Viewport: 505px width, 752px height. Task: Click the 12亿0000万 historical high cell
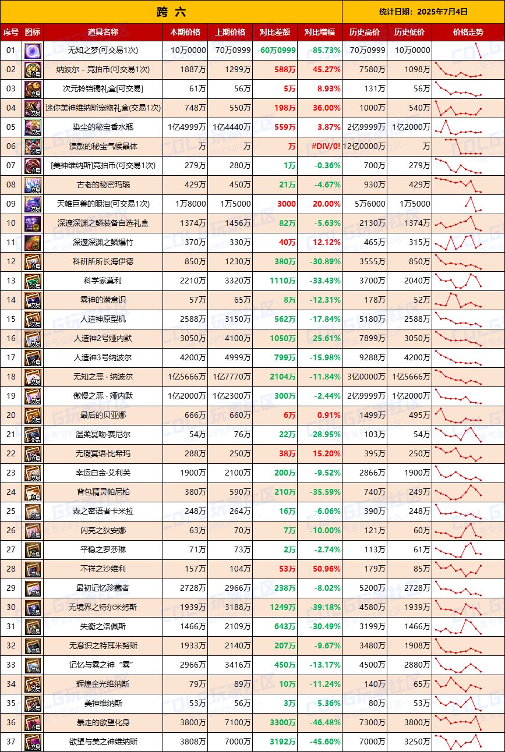tap(365, 147)
